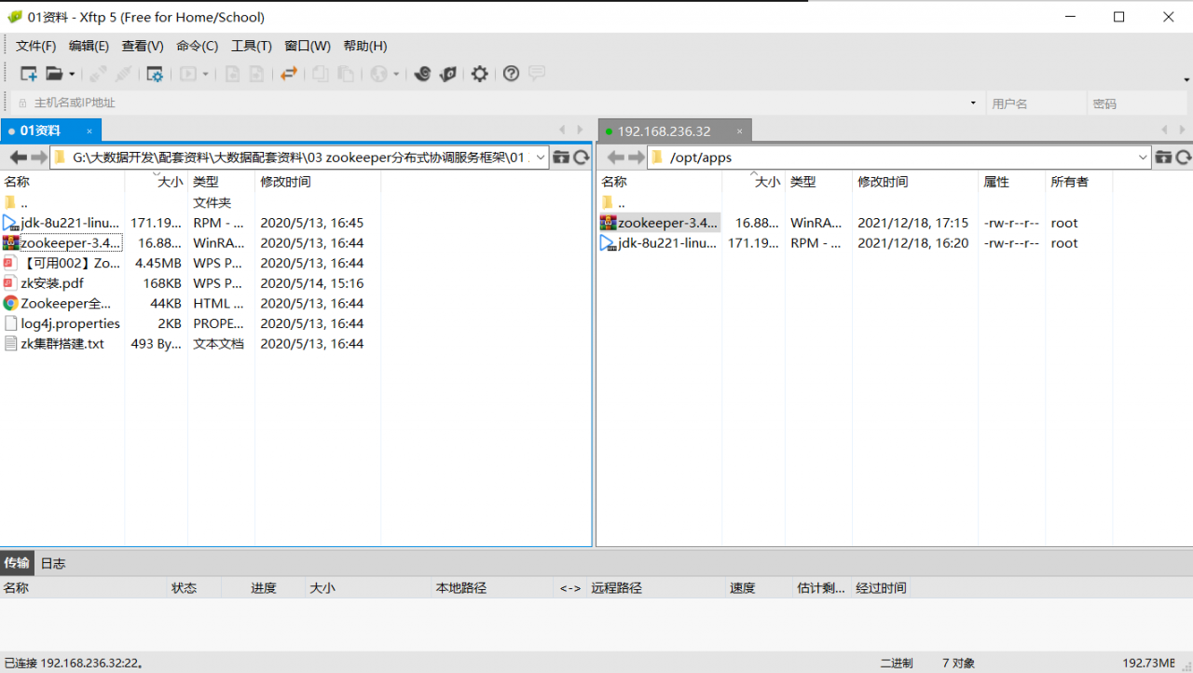
Task: Click the orange transfer-direction arrows icon
Action: coord(289,74)
